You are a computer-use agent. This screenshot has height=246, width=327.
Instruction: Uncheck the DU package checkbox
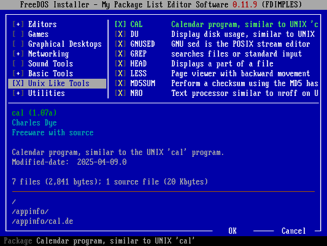coord(120,34)
